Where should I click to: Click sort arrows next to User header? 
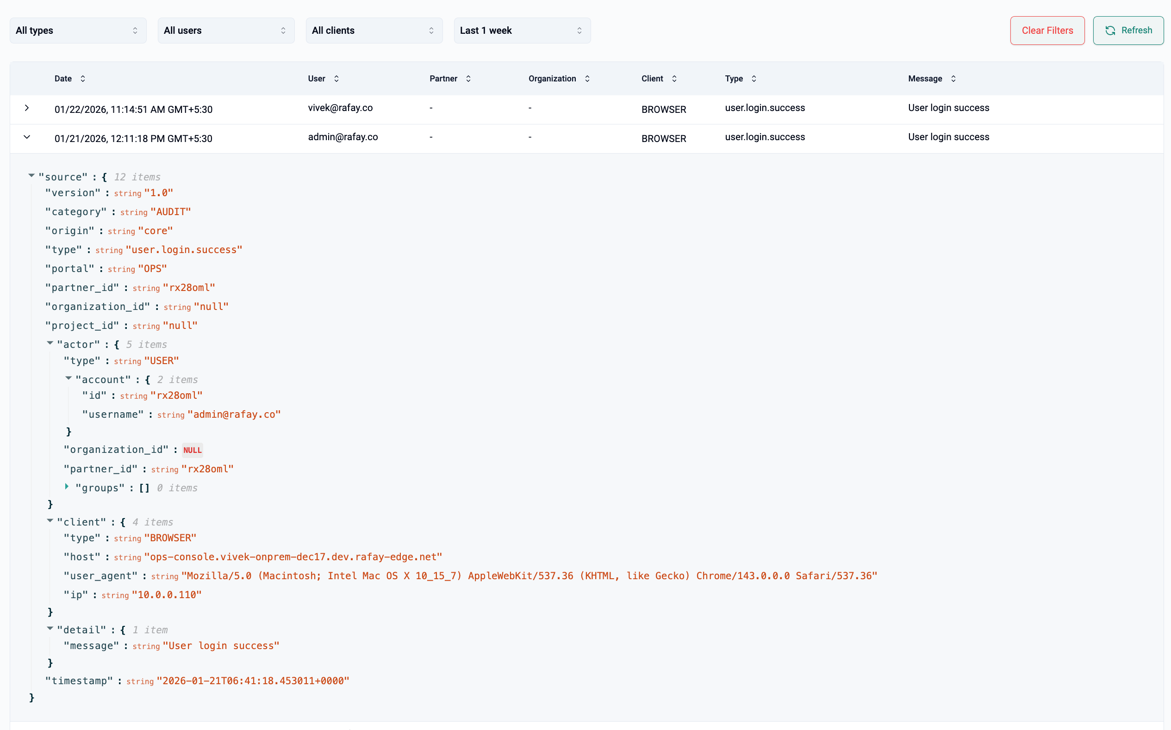tap(336, 79)
